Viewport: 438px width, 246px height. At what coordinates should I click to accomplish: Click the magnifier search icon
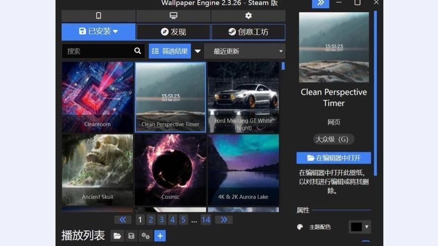point(137,51)
